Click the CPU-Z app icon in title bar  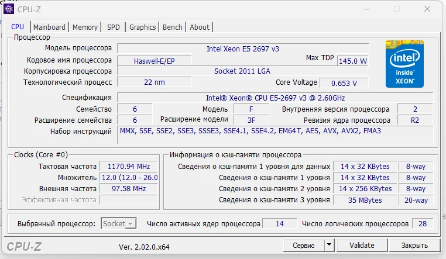coord(9,9)
